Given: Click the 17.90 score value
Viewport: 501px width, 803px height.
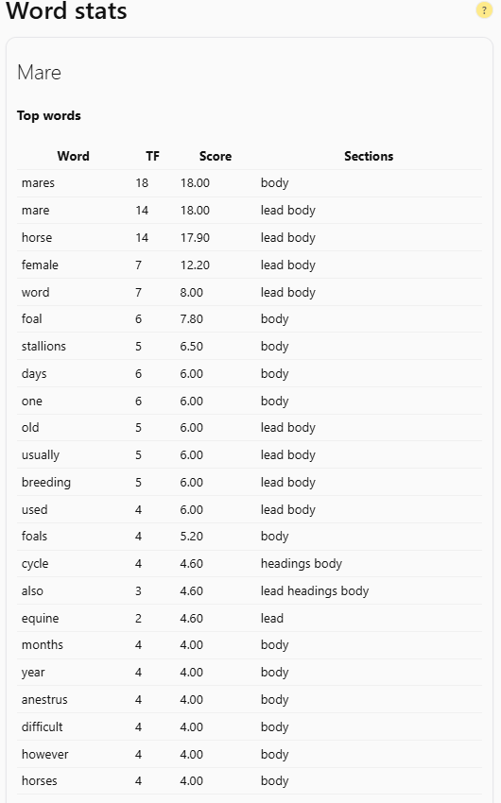Looking at the screenshot, I should [x=195, y=238].
